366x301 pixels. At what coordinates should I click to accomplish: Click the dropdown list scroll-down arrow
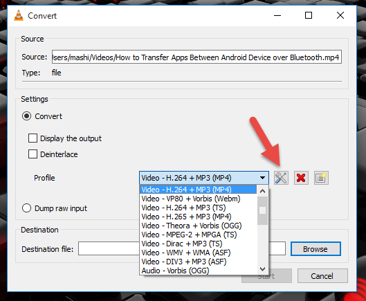coord(263,269)
